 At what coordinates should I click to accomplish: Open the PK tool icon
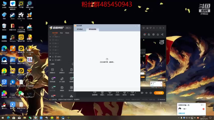pos(52,96)
